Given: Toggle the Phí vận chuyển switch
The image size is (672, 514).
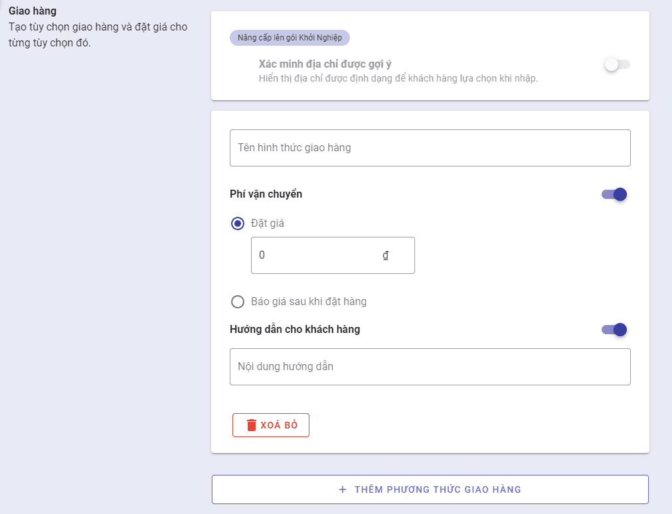Looking at the screenshot, I should (x=614, y=194).
